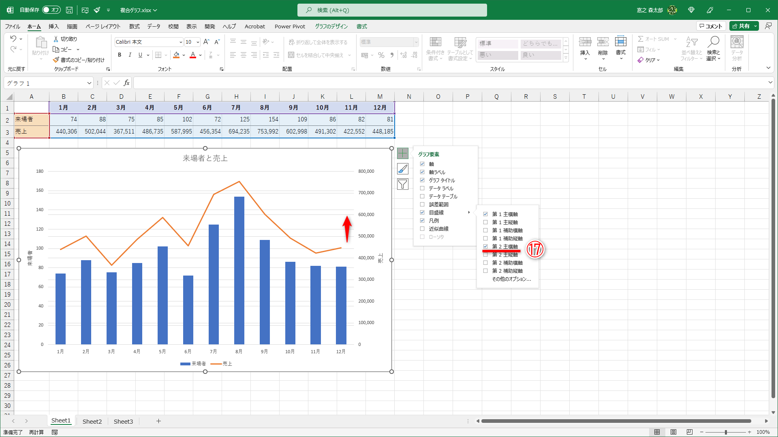Switch to Page Layout view in status bar
Image resolution: width=778 pixels, height=437 pixels.
[x=673, y=432]
